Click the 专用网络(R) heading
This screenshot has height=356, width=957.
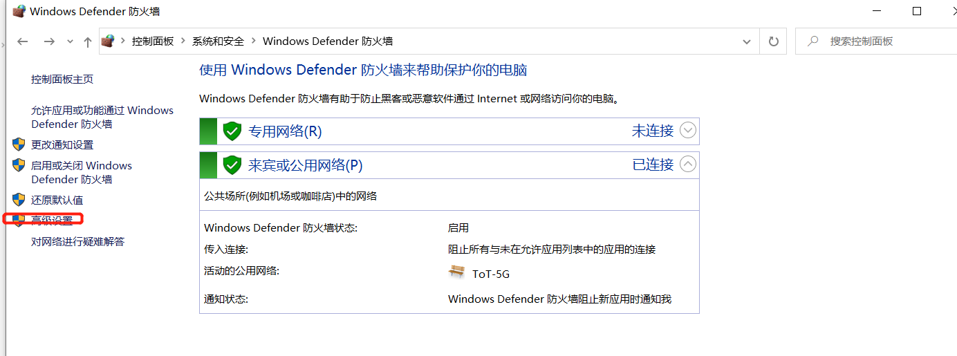[285, 131]
